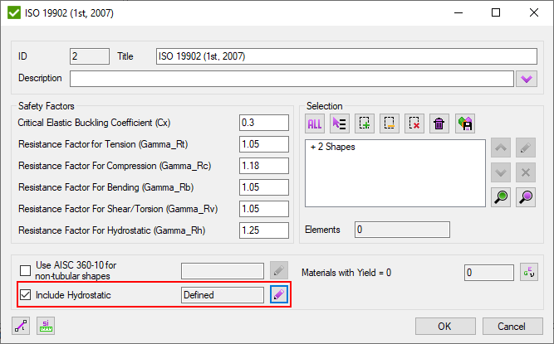Delete selection item with X icon

[526, 172]
